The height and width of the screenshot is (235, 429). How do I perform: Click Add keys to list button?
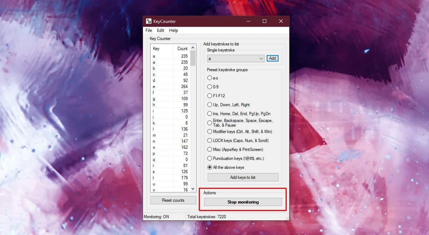tap(243, 177)
